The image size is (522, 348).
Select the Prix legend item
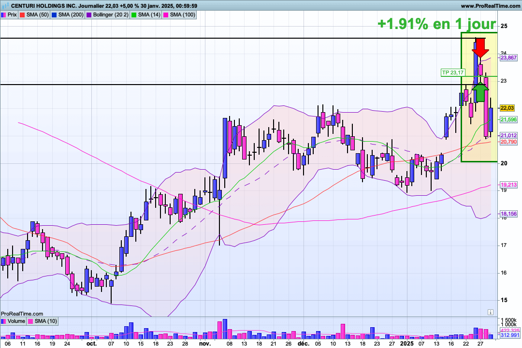9,14
